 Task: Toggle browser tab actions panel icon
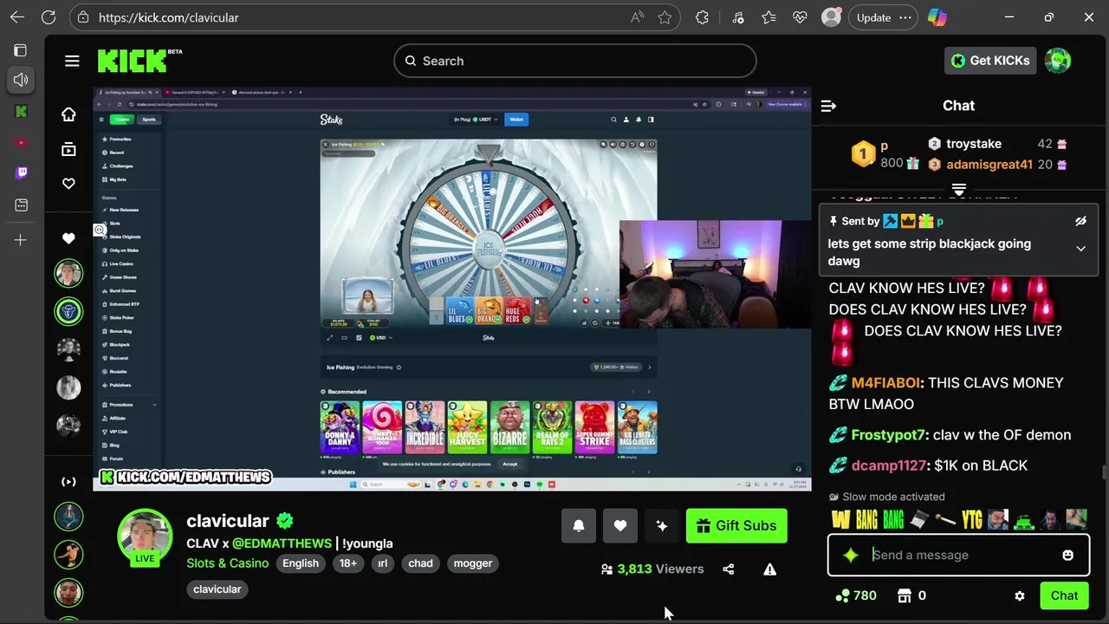point(21,50)
